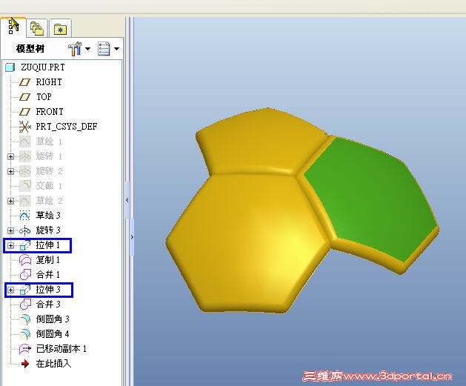Select 已移动副本 1 moved copy feature
Image resolution: width=466 pixels, height=386 pixels.
click(x=61, y=349)
